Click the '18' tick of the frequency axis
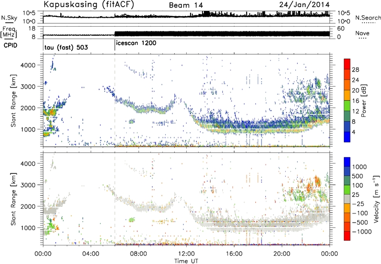The width and height of the screenshot is (381, 264). pos(32,29)
